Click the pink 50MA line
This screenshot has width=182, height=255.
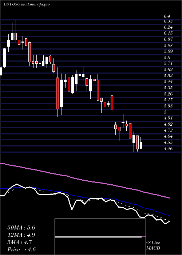coord(84,181)
